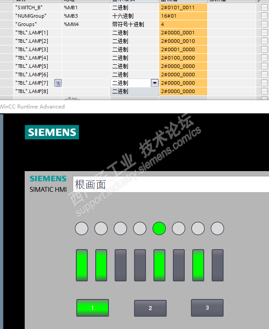The height and width of the screenshot is (329, 269).
Task: Select the "TBL".LAMP[4] name cell
Action: tap(37, 58)
